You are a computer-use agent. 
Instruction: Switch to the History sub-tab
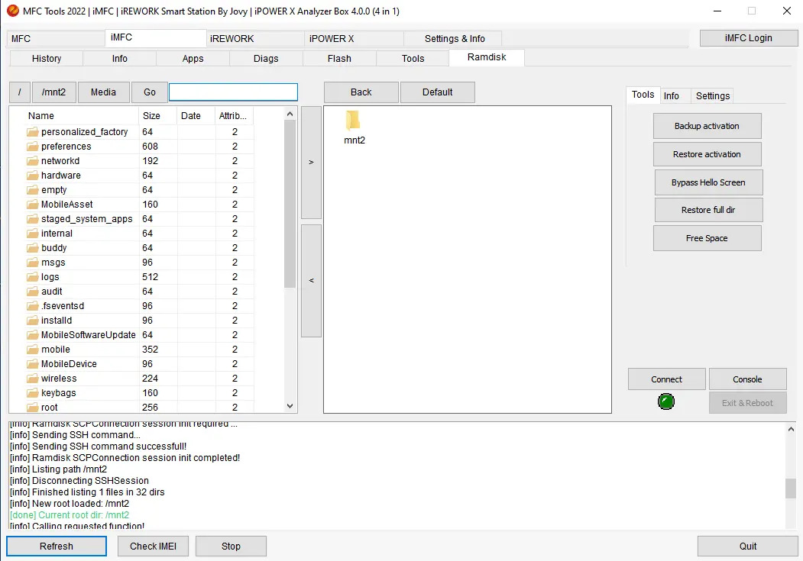(x=47, y=58)
